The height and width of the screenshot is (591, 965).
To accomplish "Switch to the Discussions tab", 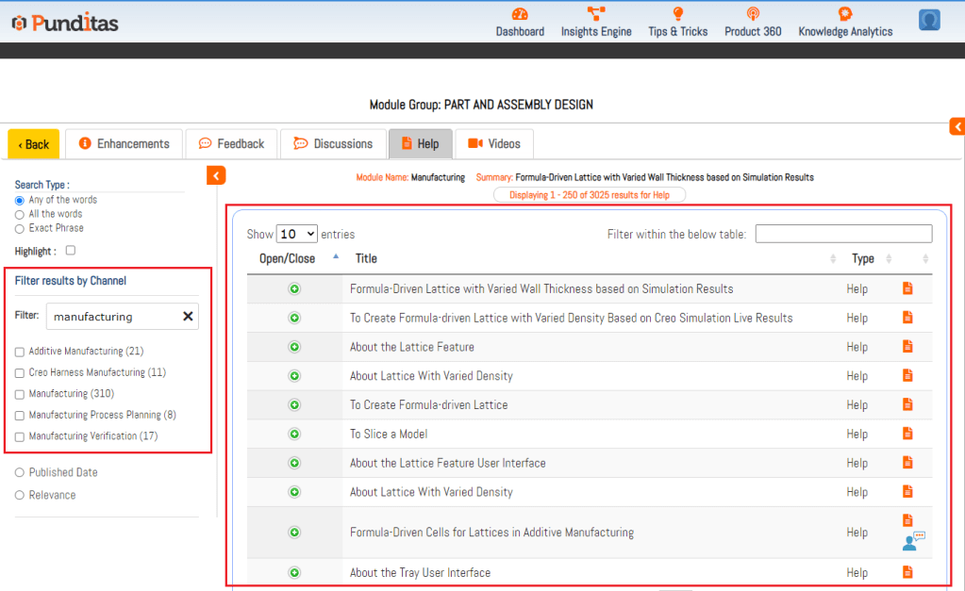I will [x=333, y=144].
